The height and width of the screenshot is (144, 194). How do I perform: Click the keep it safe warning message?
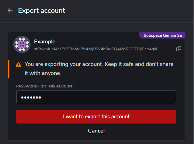[x=99, y=69]
